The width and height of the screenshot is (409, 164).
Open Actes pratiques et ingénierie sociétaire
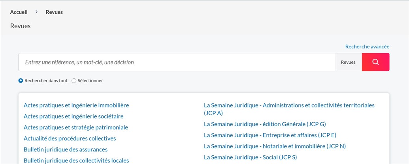coord(74,116)
